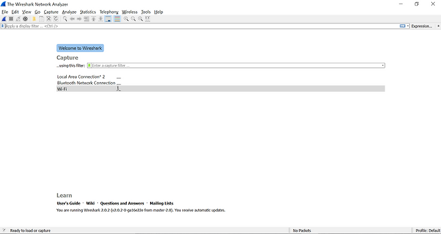Screen dimensions: 441x234
Task: Go to specified packet toolbar icon
Action: pyautogui.click(x=86, y=19)
